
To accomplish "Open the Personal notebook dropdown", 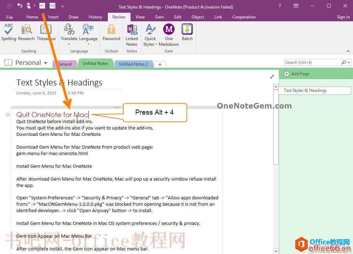I will (46, 63).
